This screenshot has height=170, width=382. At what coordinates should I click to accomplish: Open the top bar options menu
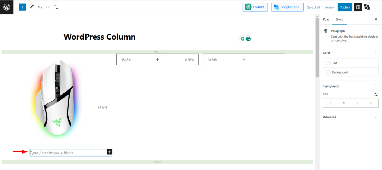click(x=376, y=7)
